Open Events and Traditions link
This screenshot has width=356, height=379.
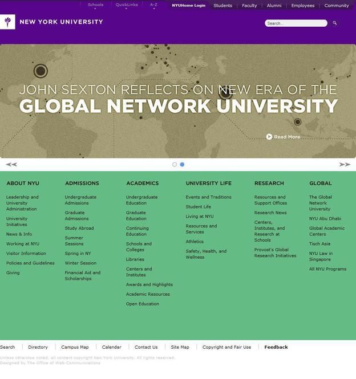[x=208, y=197]
